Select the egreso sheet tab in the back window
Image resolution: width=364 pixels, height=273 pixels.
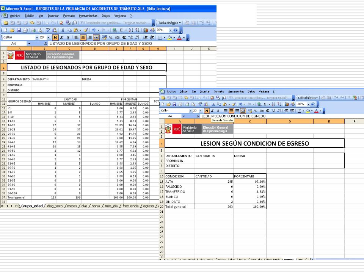click(x=148, y=206)
